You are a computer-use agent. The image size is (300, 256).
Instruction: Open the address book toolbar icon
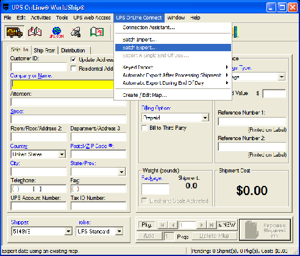coord(35,32)
